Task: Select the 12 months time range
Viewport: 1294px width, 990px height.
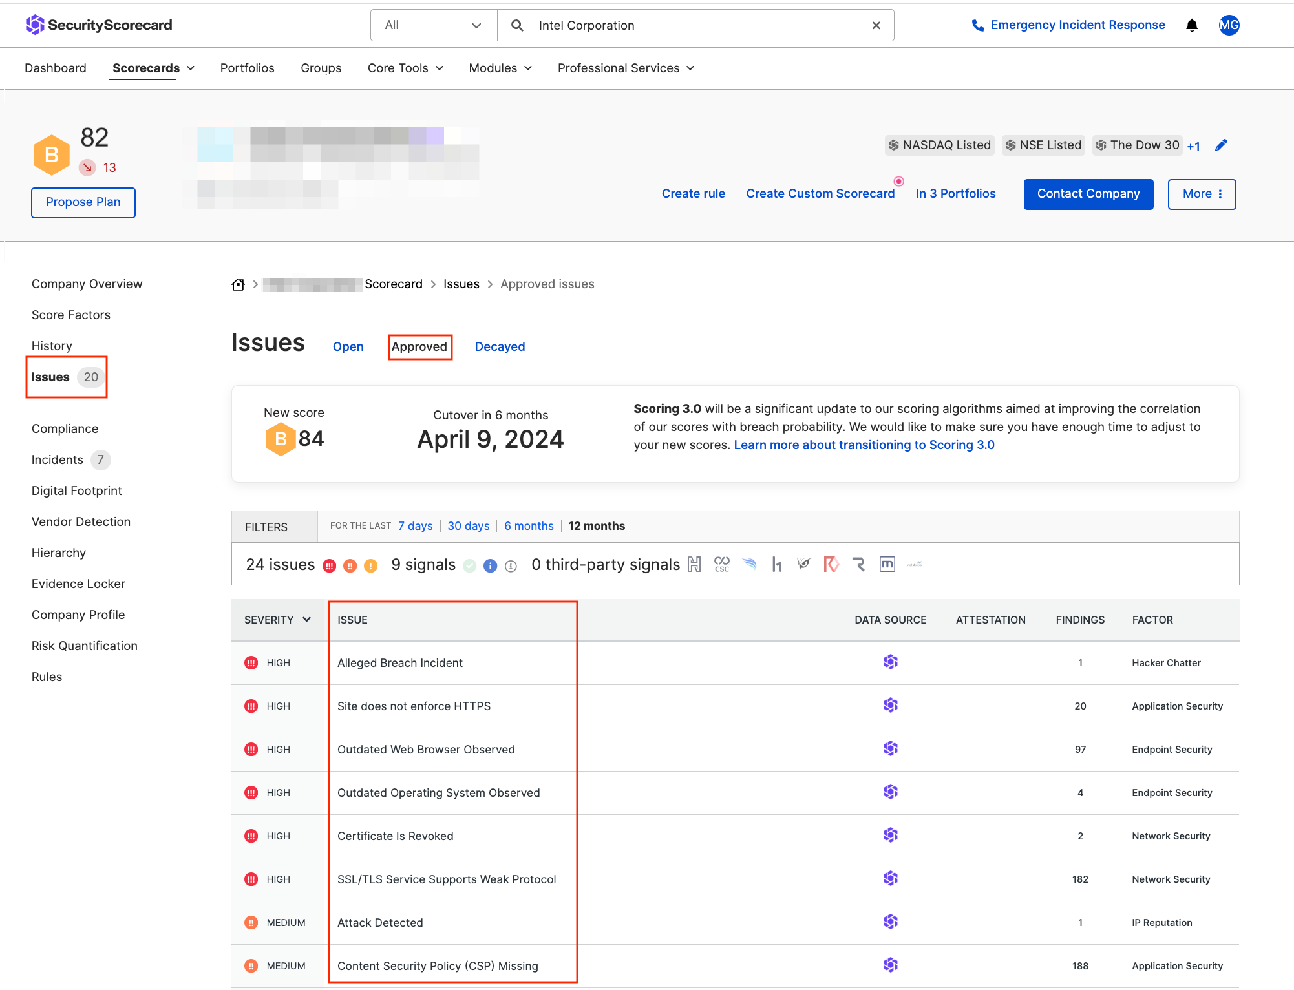Action: coord(597,526)
